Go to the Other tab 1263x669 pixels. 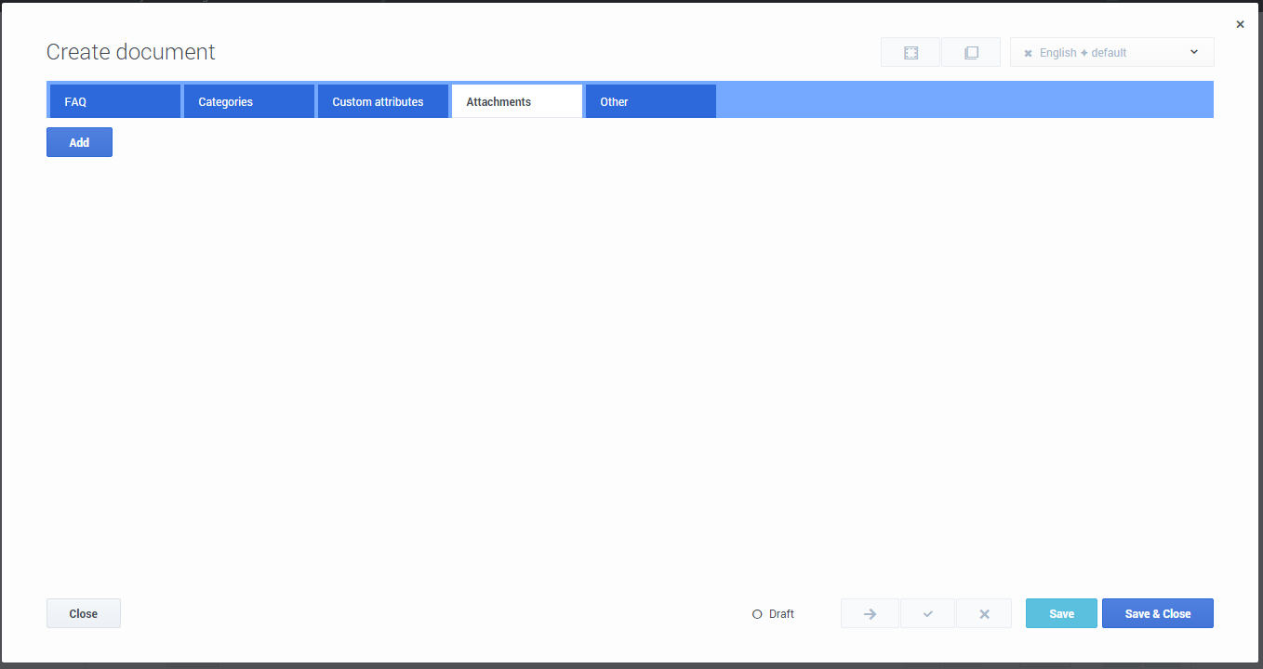650,102
